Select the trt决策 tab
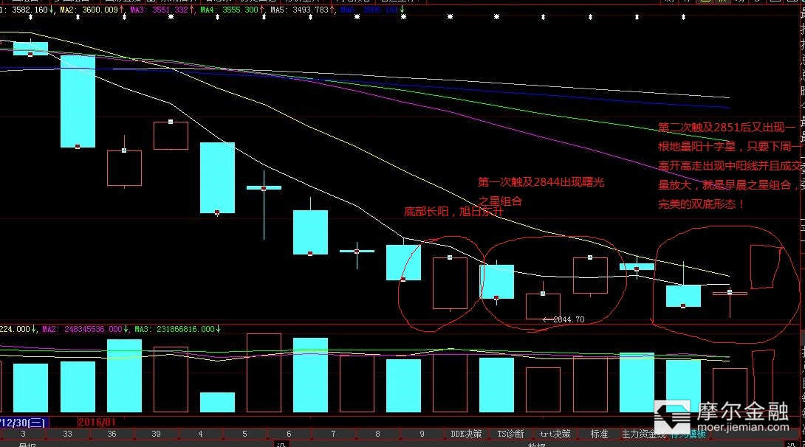Screen dimensions: 805x447 click(x=555, y=434)
